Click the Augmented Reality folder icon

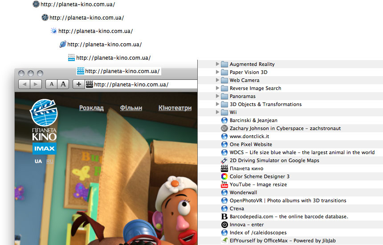tap(224, 64)
